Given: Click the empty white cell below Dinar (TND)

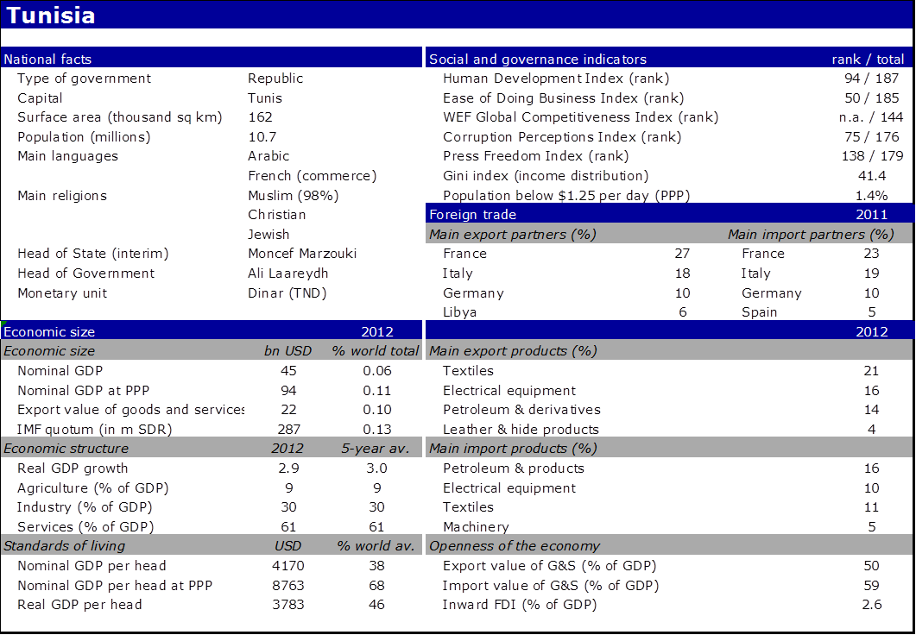Looking at the screenshot, I should tap(332, 311).
